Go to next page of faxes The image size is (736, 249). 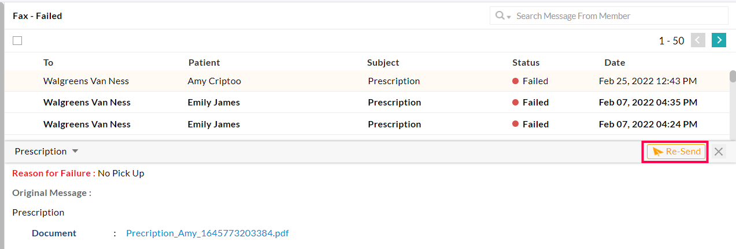pyautogui.click(x=719, y=40)
